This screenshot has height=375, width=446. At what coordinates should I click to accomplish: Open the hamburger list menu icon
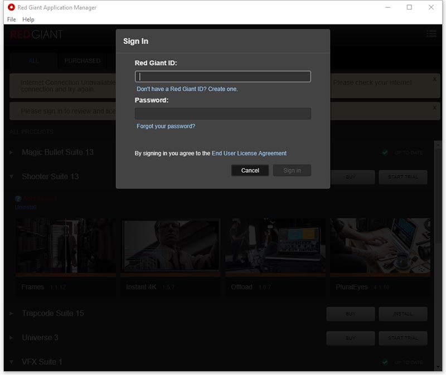click(x=431, y=34)
